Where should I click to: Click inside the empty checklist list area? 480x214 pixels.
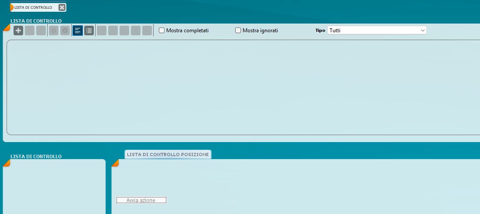[x=243, y=88]
